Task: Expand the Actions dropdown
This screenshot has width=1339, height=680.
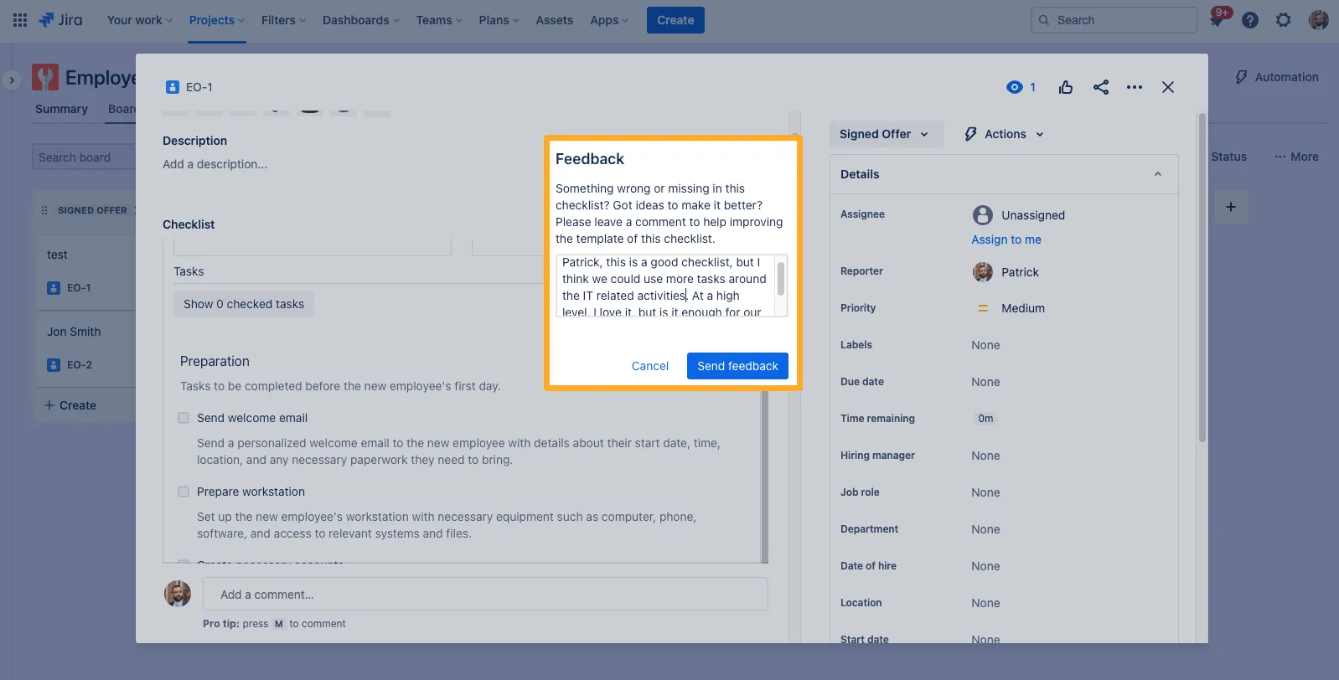Action: 1005,134
